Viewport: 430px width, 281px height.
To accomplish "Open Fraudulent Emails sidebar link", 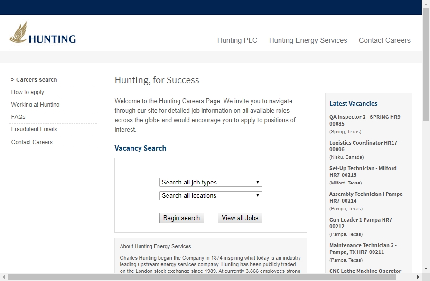I will (34, 129).
